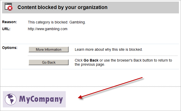Click the URL label

[6, 29]
